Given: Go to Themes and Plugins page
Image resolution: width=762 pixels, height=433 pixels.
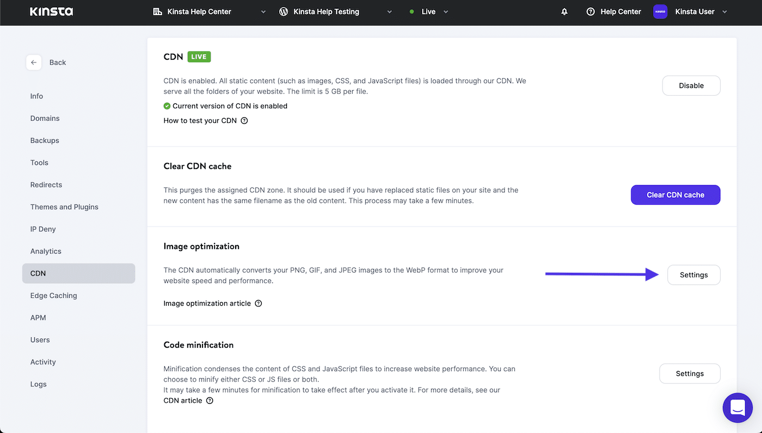Looking at the screenshot, I should coord(64,207).
